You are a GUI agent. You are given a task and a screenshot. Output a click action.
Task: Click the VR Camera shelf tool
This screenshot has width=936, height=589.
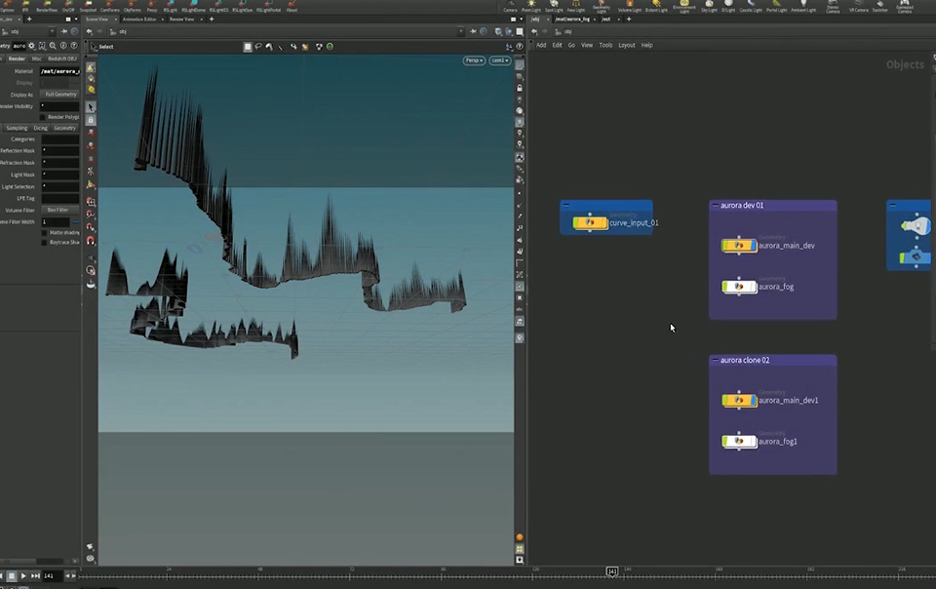[857, 7]
